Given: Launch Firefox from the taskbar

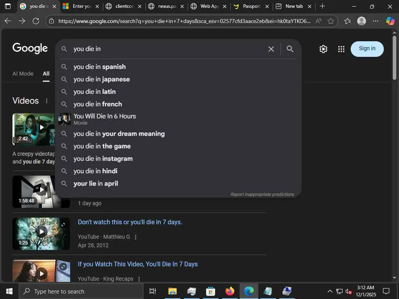Looking at the screenshot, I should (230, 291).
